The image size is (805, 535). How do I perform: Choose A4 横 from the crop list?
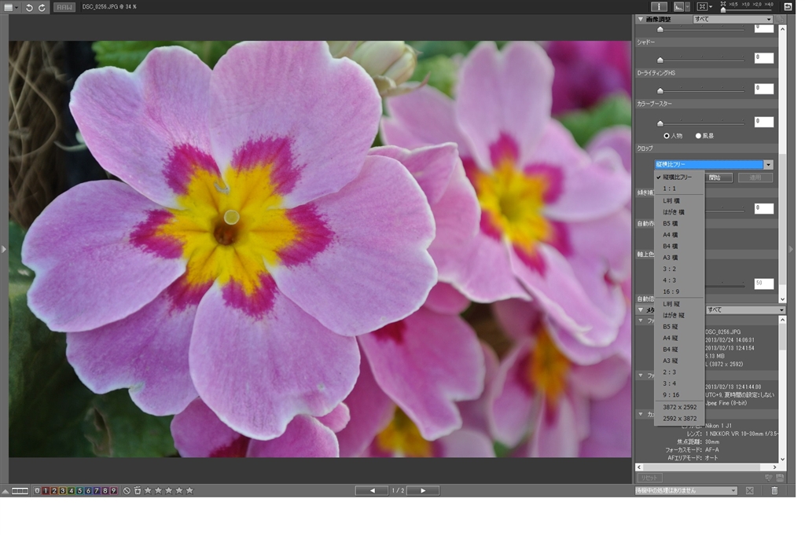point(671,235)
